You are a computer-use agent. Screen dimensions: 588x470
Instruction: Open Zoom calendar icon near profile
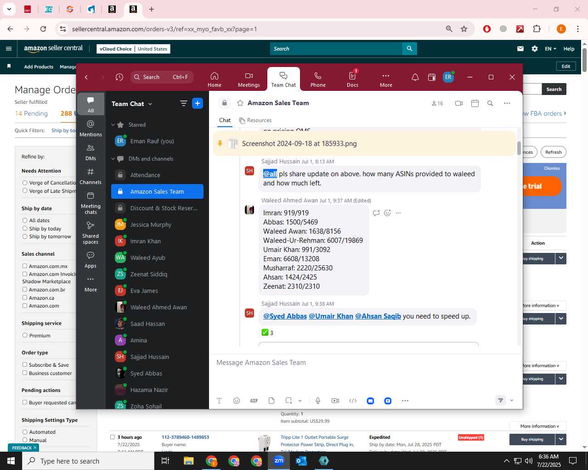pos(432,77)
